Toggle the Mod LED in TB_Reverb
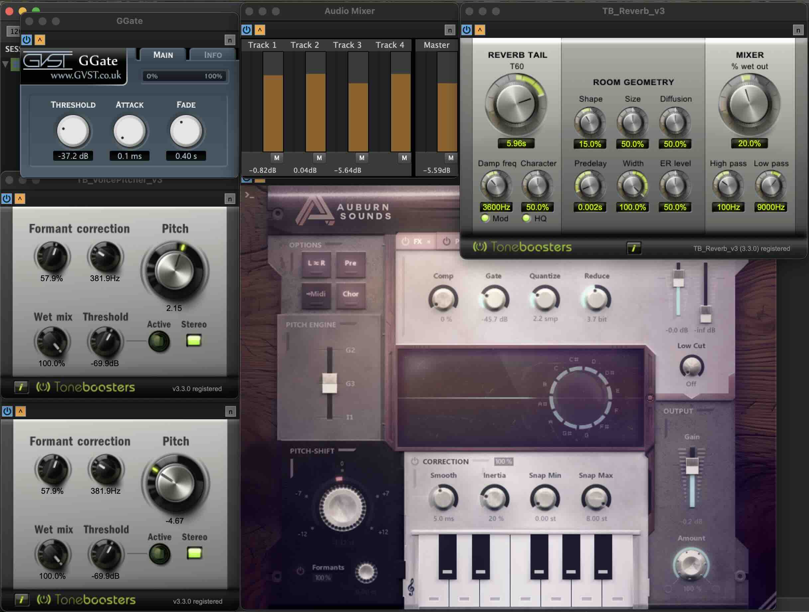This screenshot has height=612, width=809. coord(485,218)
